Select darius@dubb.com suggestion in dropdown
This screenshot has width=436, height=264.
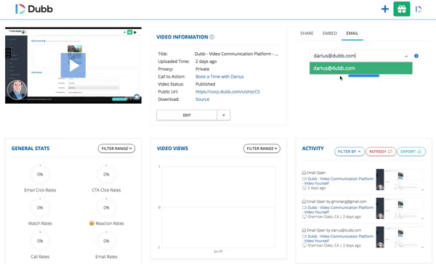pyautogui.click(x=361, y=68)
